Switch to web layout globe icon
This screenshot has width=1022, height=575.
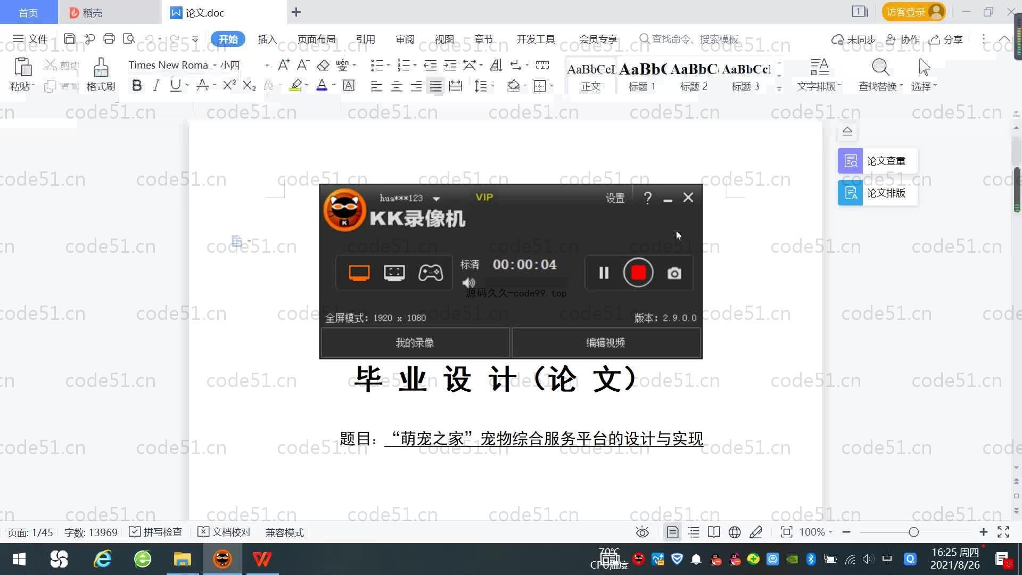tap(735, 532)
